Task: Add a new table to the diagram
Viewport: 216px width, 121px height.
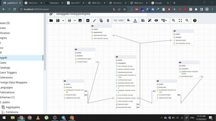Action: coord(88,20)
